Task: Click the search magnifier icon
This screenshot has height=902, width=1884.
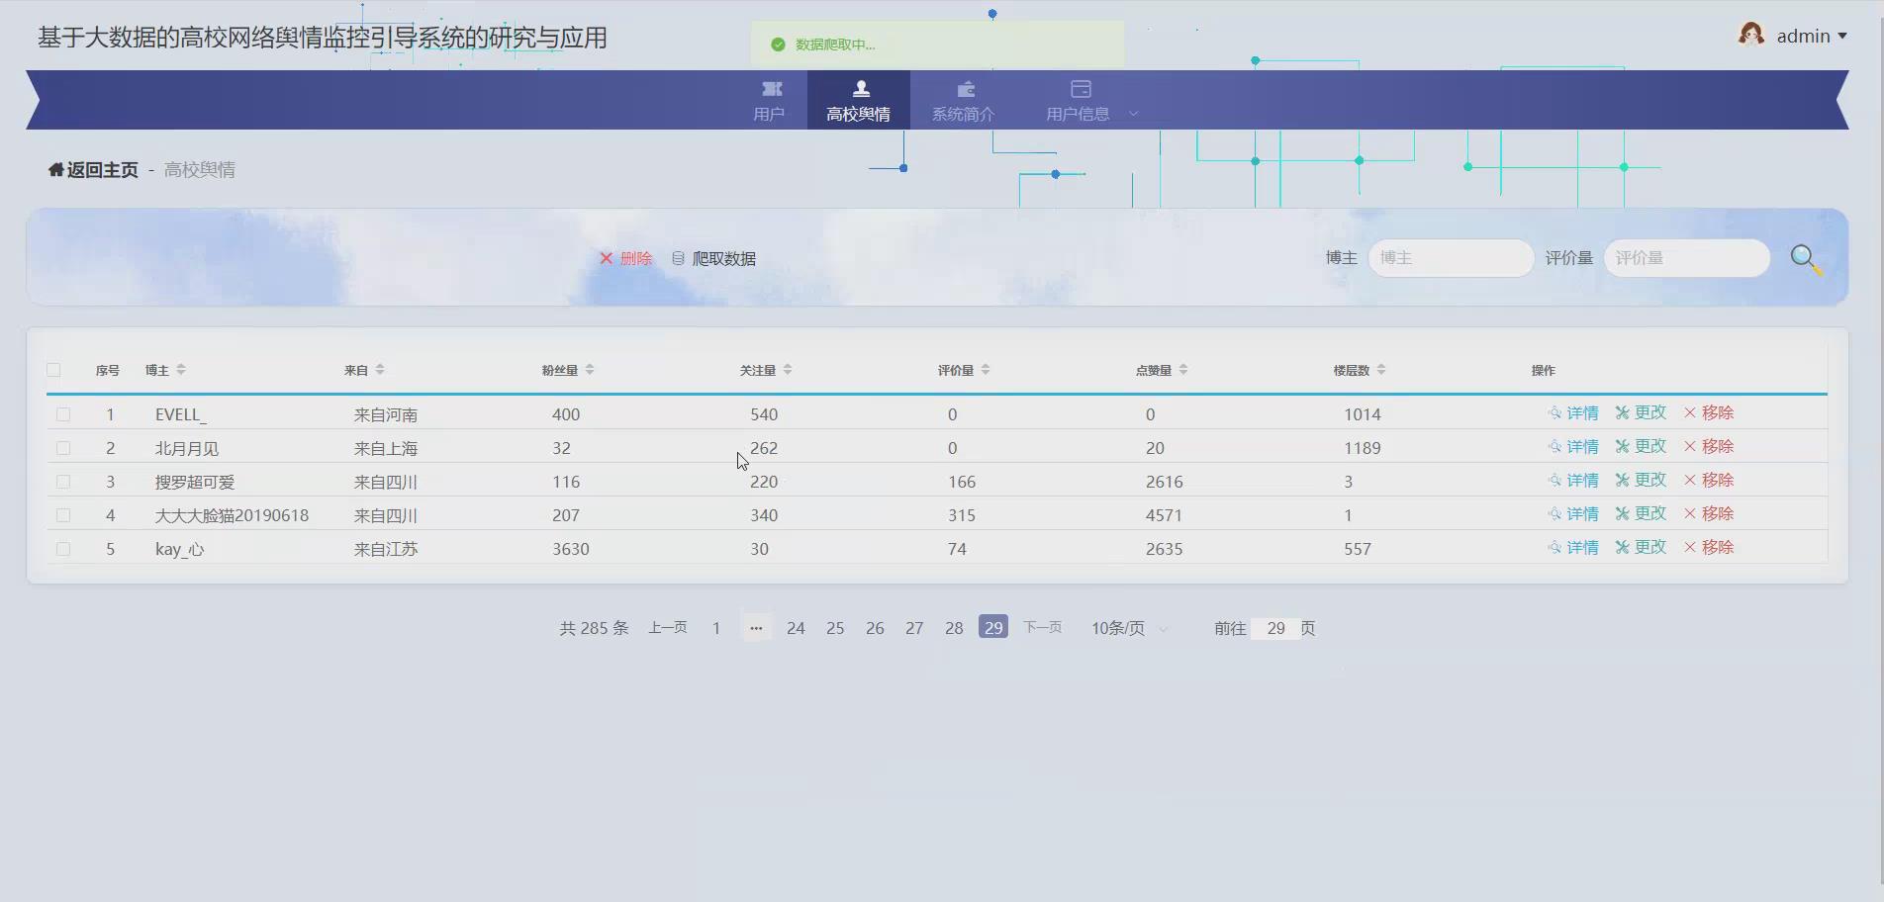Action: (1806, 259)
